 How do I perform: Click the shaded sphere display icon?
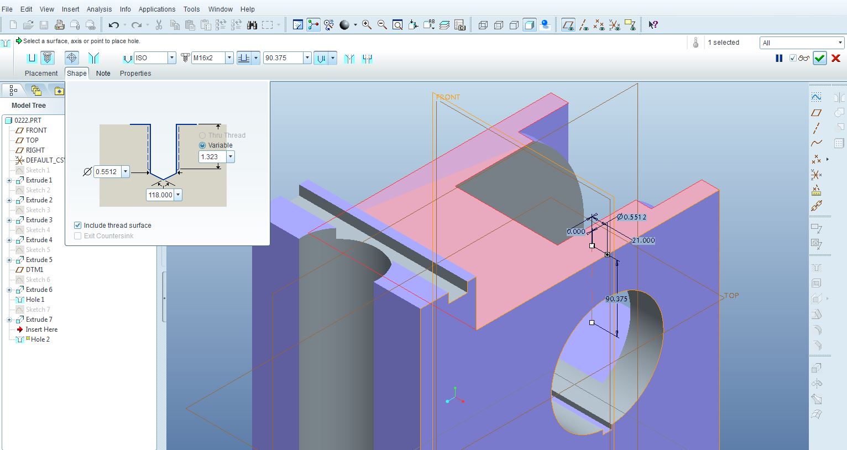pyautogui.click(x=344, y=25)
